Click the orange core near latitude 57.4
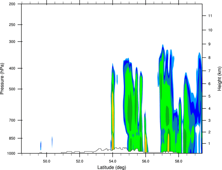Image resolution: width=222 pixels, height=170 pixels. 168,143
